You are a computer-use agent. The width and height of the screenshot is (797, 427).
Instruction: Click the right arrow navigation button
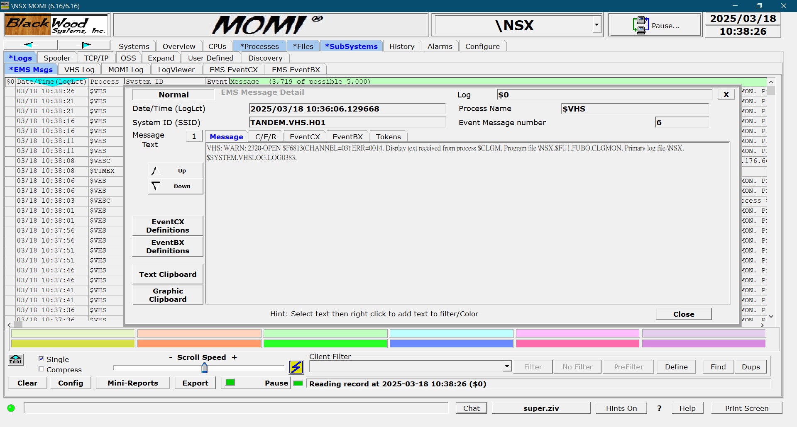[84, 45]
